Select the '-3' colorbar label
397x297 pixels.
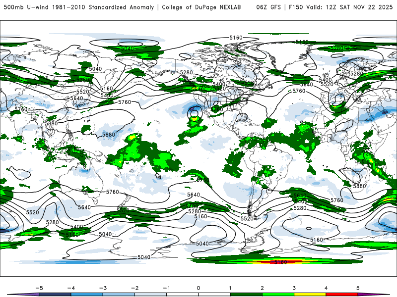(x=103, y=288)
